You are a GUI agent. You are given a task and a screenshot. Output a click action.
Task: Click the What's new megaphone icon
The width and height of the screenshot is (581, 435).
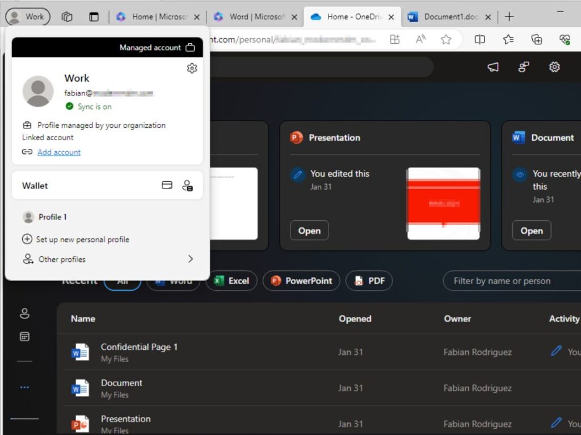click(492, 66)
